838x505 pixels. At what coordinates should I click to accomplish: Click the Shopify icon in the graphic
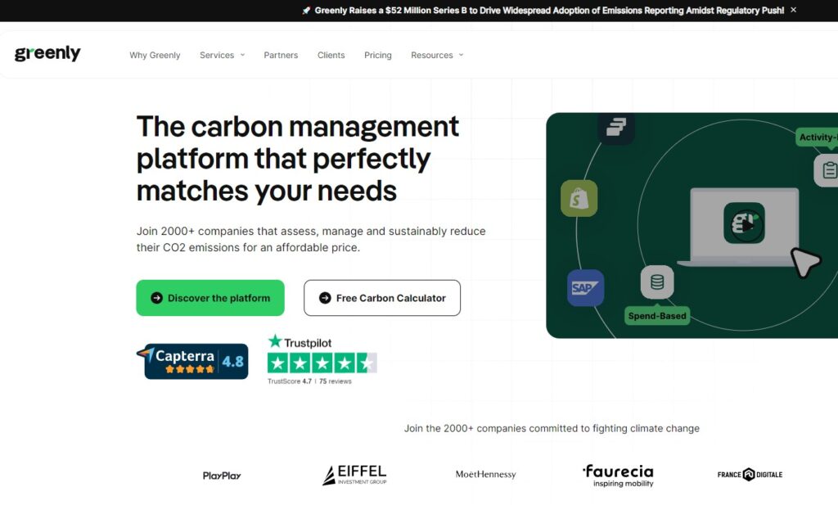pyautogui.click(x=579, y=198)
